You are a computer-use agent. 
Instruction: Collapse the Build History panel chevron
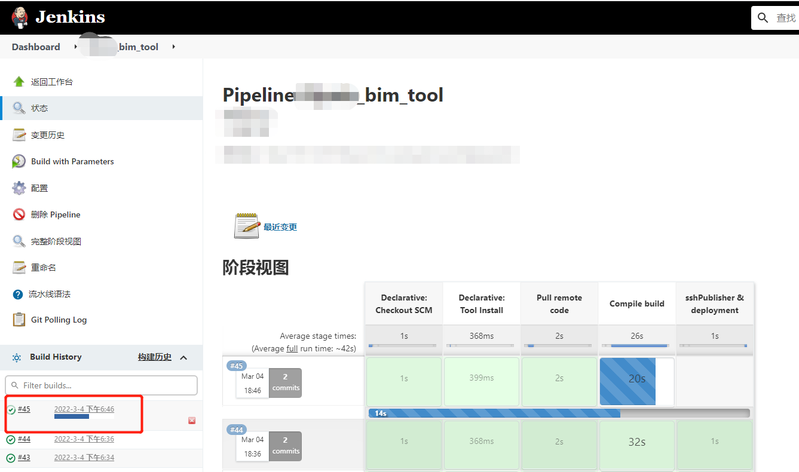(183, 357)
